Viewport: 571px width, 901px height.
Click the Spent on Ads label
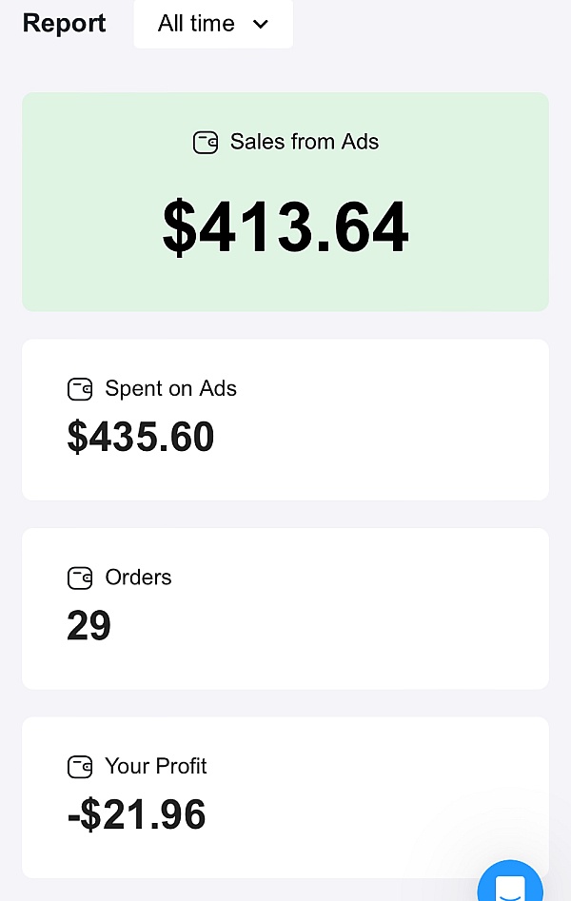[170, 388]
